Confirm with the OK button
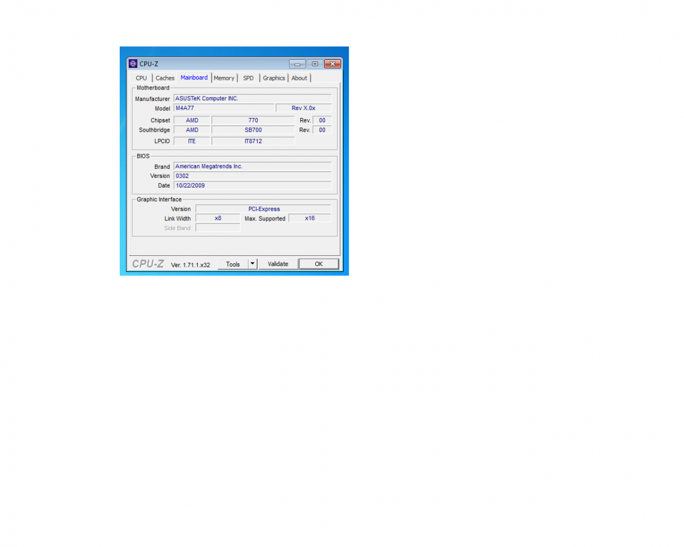The image size is (684, 547). tap(319, 264)
